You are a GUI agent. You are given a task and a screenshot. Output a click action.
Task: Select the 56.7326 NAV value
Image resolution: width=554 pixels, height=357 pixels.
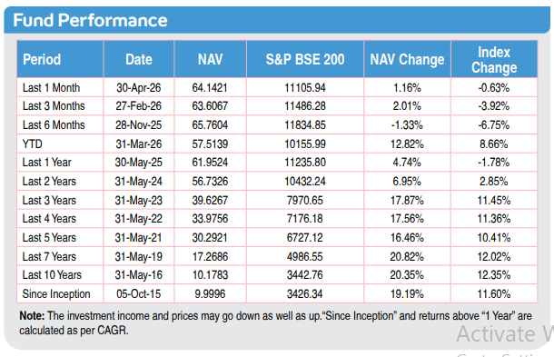pos(210,182)
